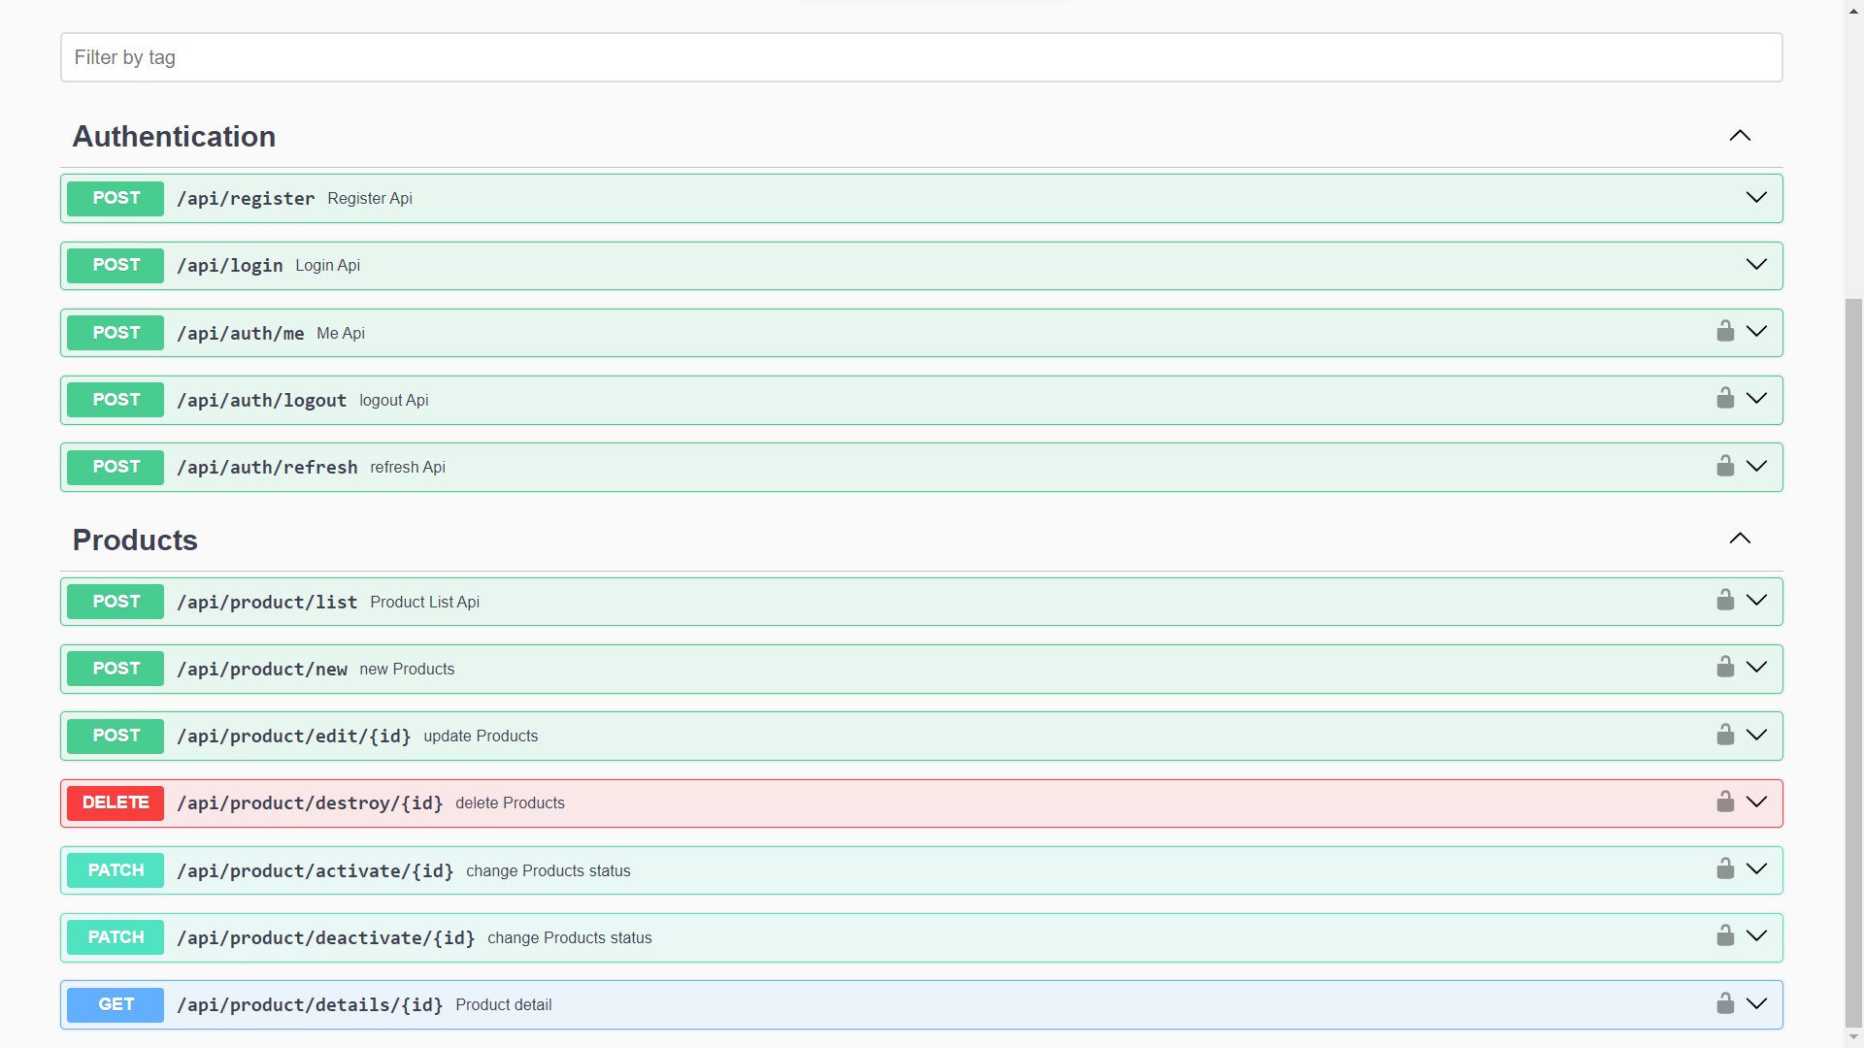Click the DELETE method badge
Image resolution: width=1864 pixels, height=1048 pixels.
[x=116, y=802]
